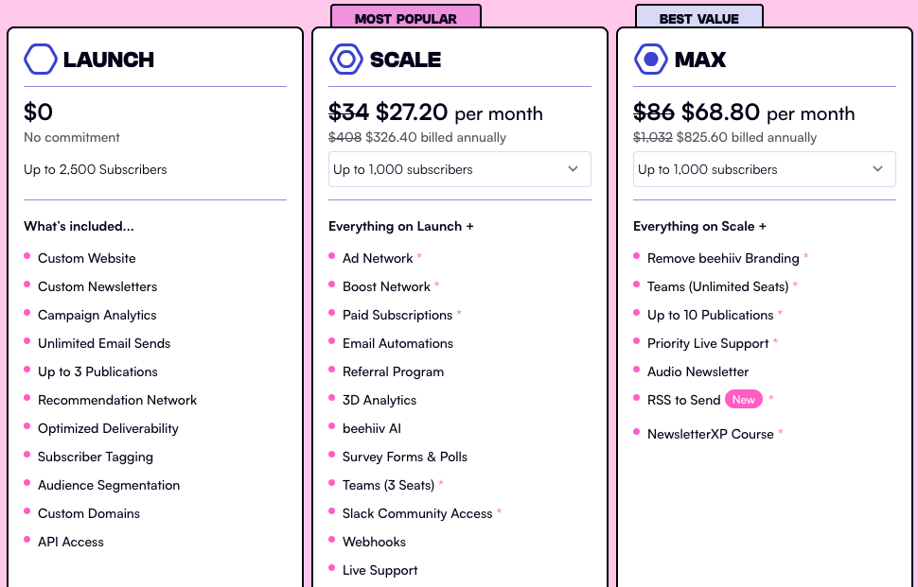Screen dimensions: 918x587
Task: Click the RSS to Send feature
Action: click(x=683, y=400)
